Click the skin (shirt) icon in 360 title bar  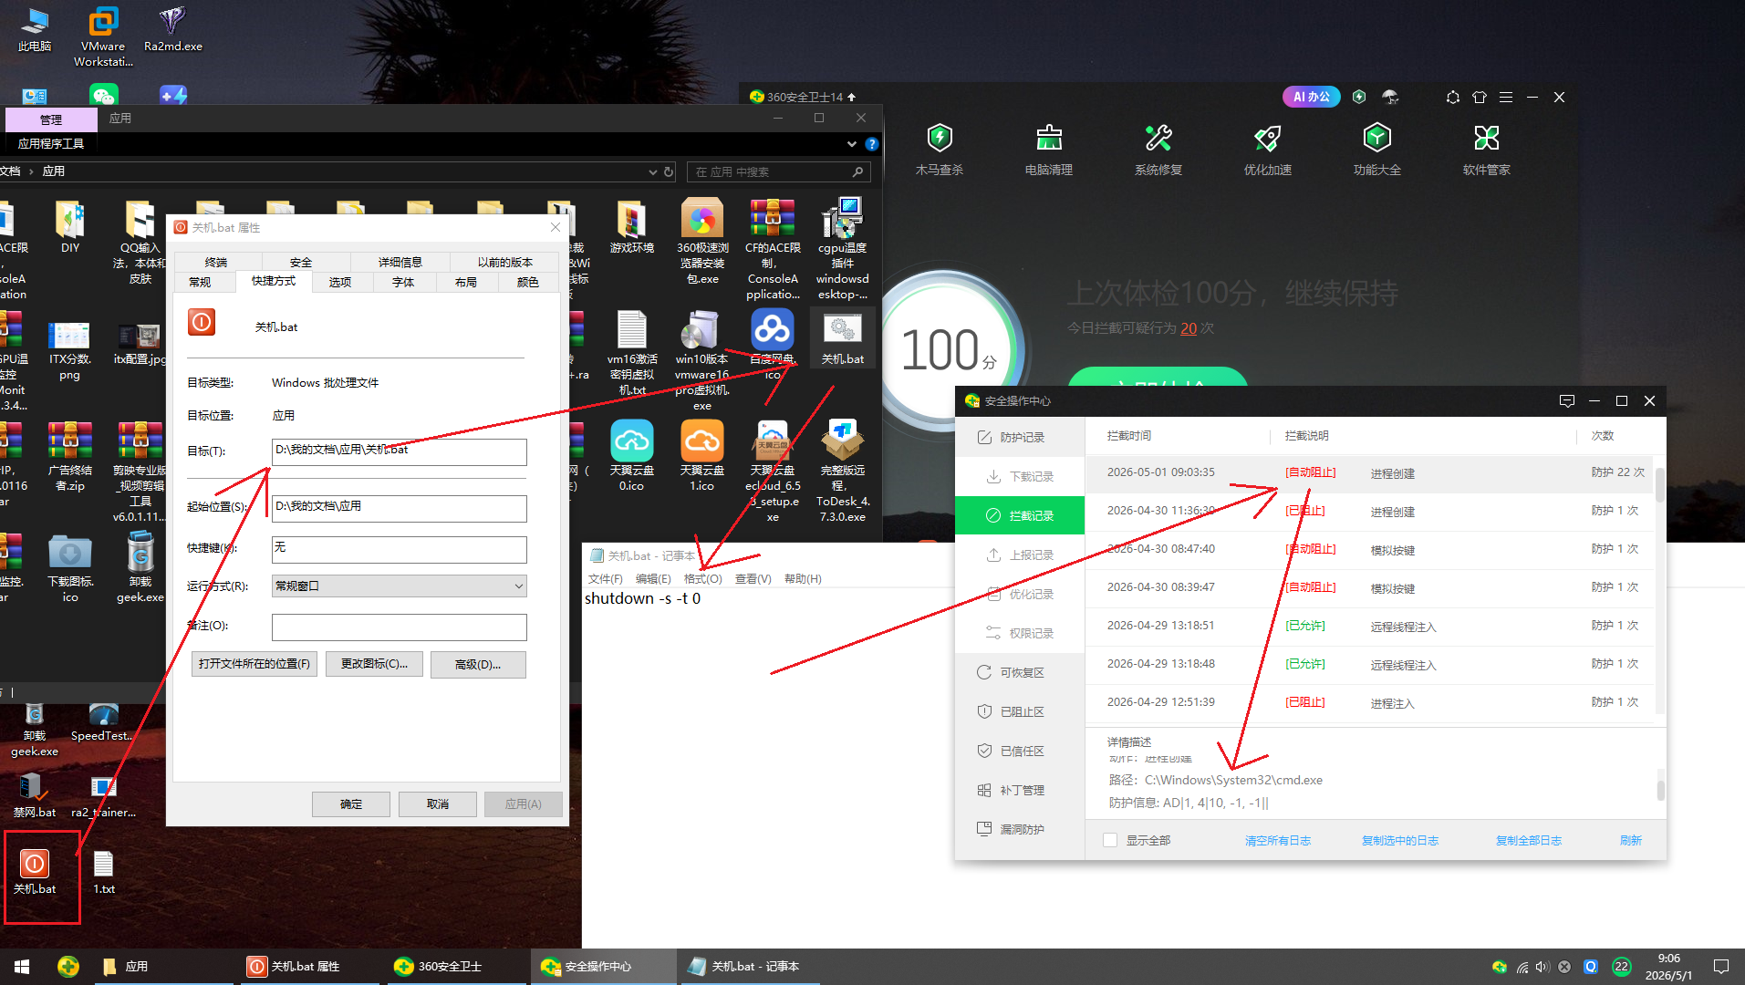(x=1480, y=97)
